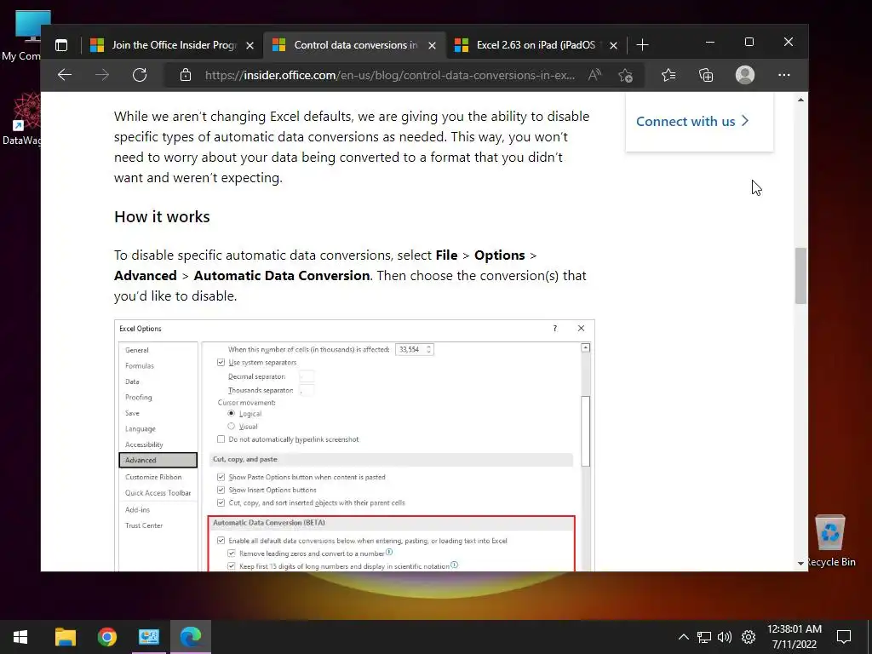Image resolution: width=872 pixels, height=654 pixels.
Task: Toggle Remove leading zeros checkbox
Action: 232,554
